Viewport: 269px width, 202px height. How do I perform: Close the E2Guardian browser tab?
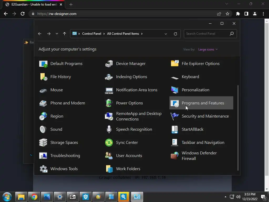click(61, 4)
